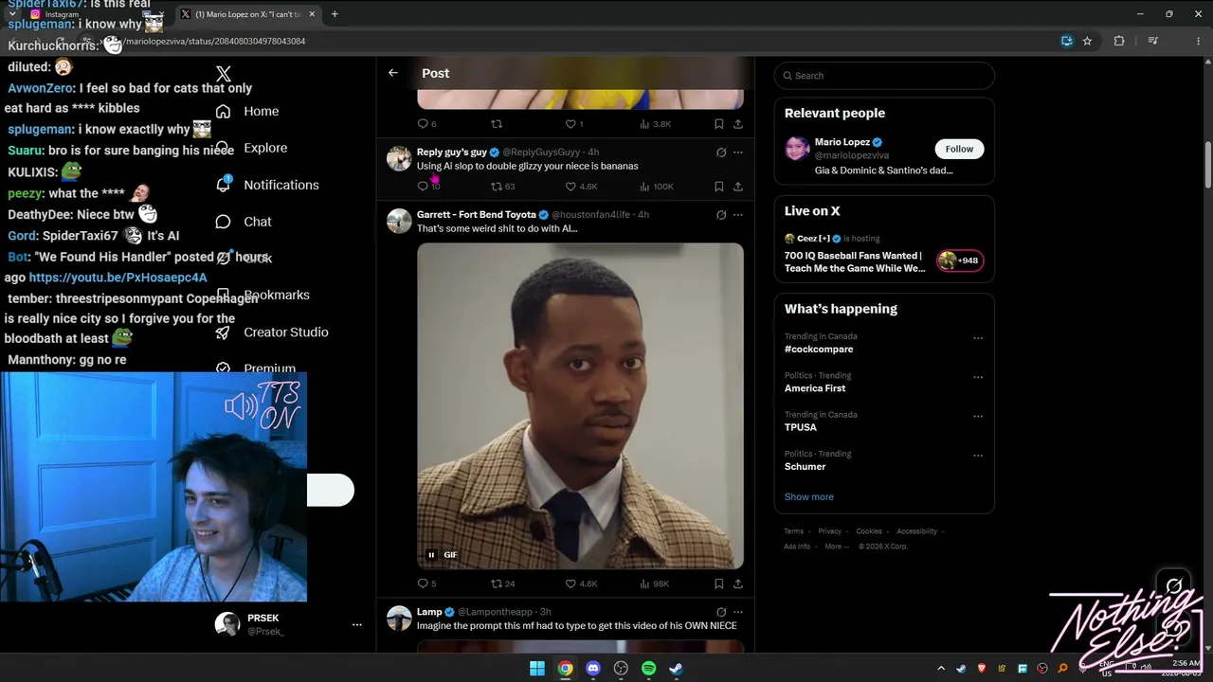
Task: Repost Reply guy's guy post with 63 reposts
Action: [x=502, y=187]
